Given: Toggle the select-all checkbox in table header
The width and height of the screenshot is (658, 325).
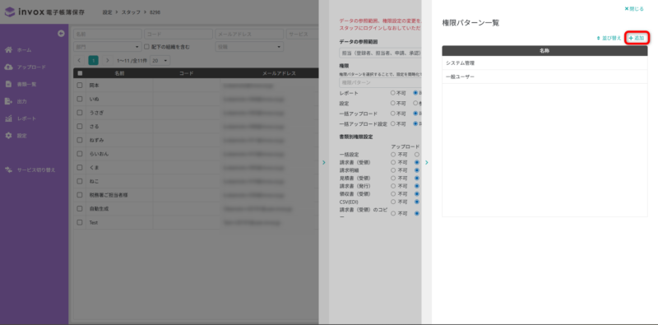Looking at the screenshot, I should pos(80,73).
